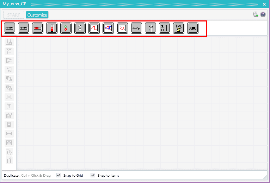Insert the Y-X ellipse plot object

[x=122, y=28]
